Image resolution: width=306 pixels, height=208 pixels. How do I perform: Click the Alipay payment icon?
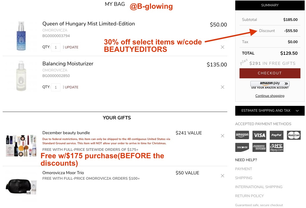(x=276, y=147)
